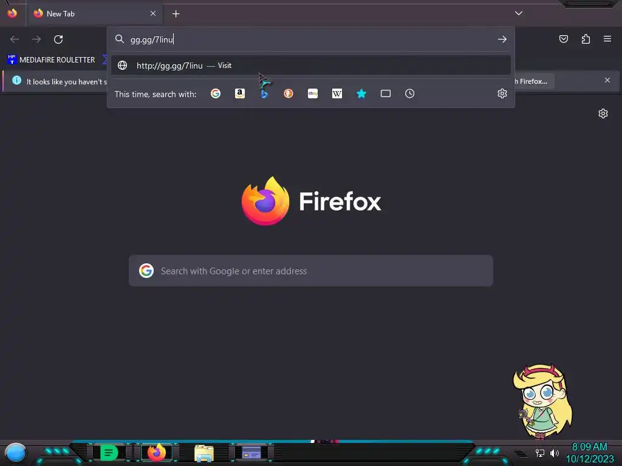
Task: Open the MEDIAFIRE ROULETTER bookmark
Action: coord(51,60)
